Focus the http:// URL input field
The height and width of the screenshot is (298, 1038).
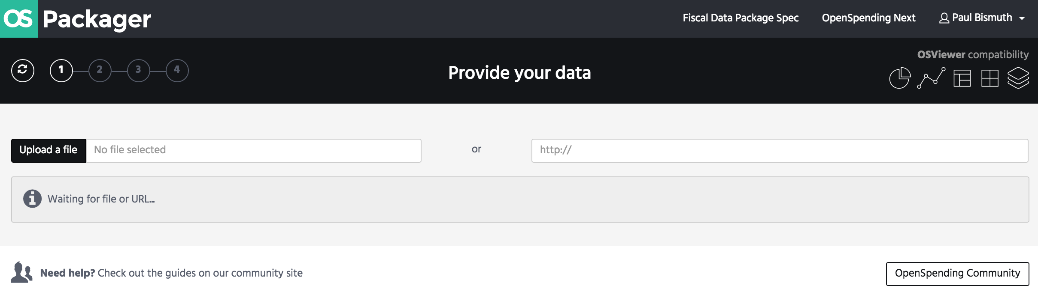tap(779, 150)
